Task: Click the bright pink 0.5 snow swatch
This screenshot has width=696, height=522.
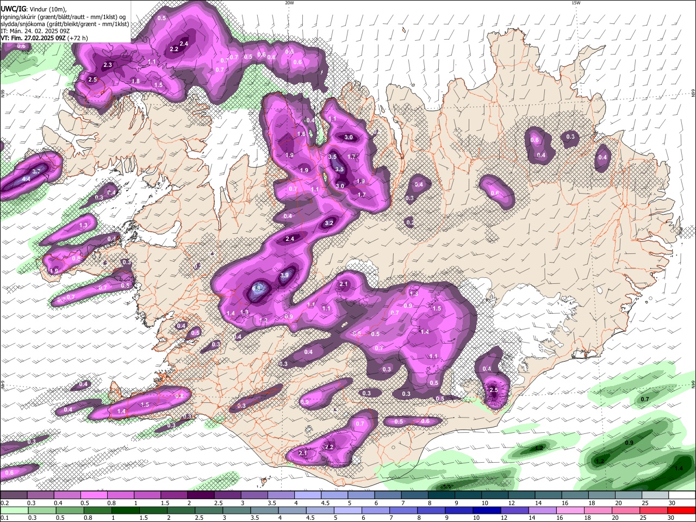Action: tap(94, 495)
